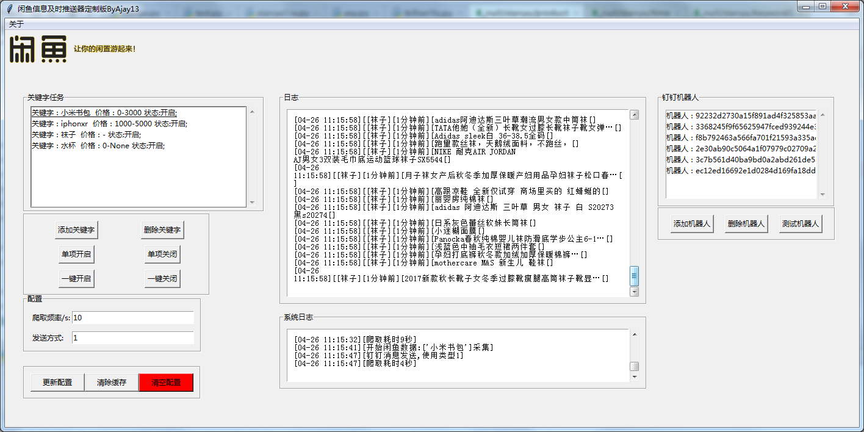Click the 系统日志 scrollbar up arrow
The height and width of the screenshot is (432, 864).
point(634,334)
